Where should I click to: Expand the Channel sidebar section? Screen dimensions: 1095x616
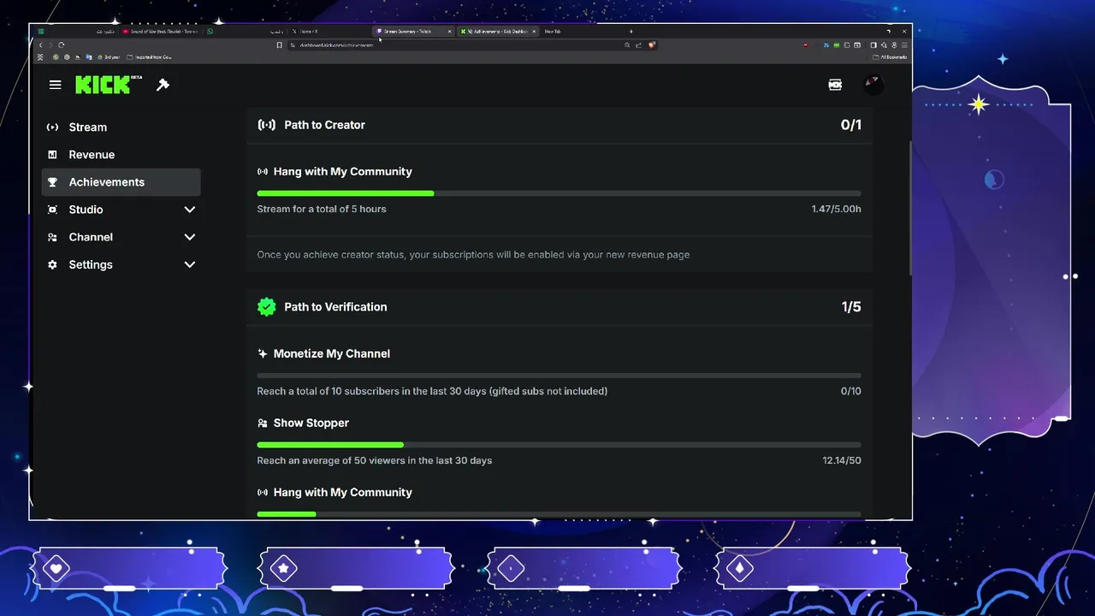pos(190,237)
